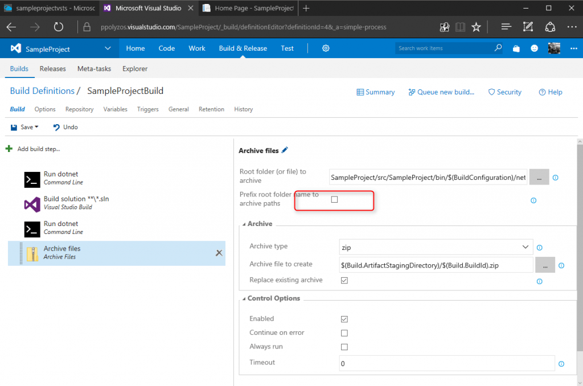Open the settings gear in the top navigation
This screenshot has width=583, height=386.
[325, 48]
